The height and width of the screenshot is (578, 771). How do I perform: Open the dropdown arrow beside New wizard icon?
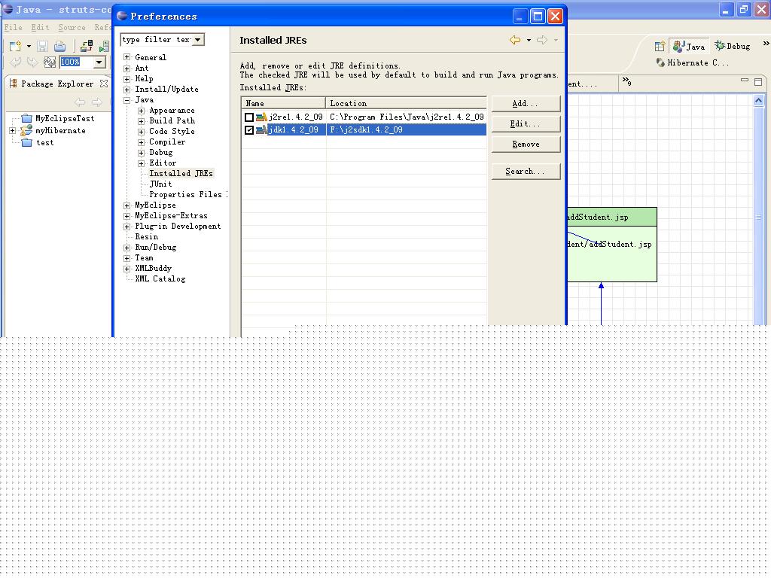point(29,47)
